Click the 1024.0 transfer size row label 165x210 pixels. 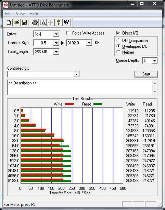tap(14, 166)
